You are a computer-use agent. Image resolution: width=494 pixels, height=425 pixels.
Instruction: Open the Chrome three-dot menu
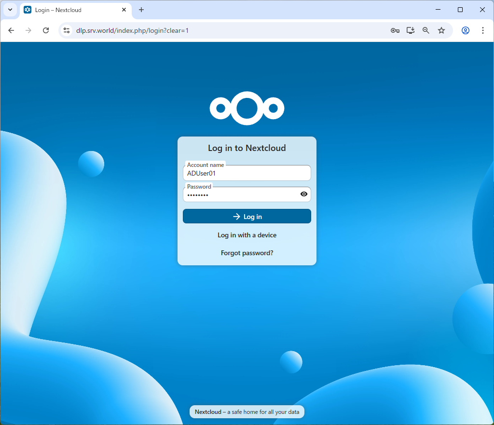(482, 30)
